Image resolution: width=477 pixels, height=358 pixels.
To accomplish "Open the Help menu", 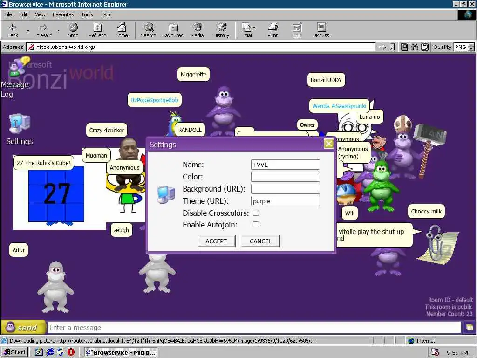I will tap(105, 14).
